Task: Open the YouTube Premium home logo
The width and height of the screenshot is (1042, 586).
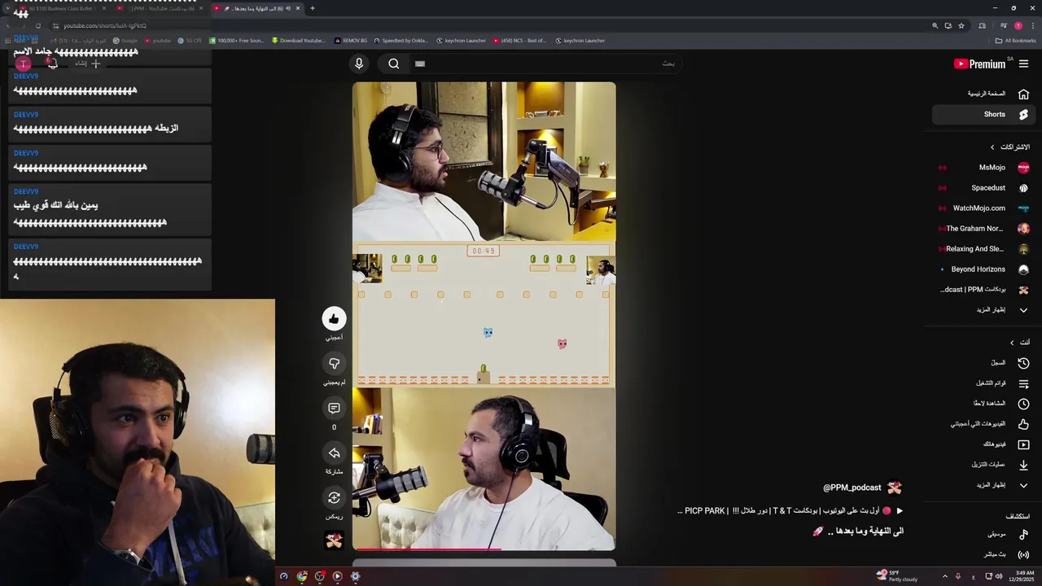Action: (979, 64)
